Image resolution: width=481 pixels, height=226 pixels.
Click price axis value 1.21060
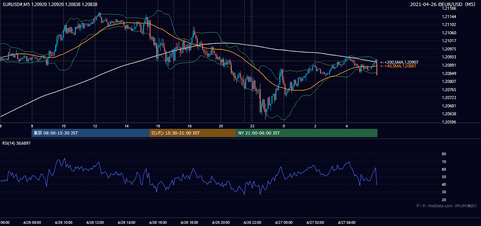pyautogui.click(x=449, y=33)
